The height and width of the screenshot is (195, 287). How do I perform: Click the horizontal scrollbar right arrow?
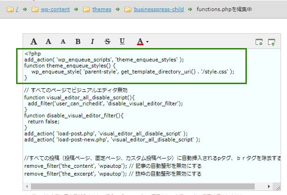point(269,186)
